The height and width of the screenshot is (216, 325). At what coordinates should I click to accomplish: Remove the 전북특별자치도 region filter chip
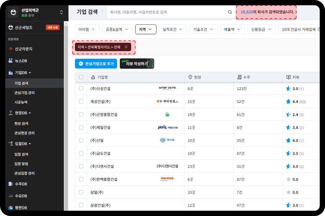tap(126, 47)
